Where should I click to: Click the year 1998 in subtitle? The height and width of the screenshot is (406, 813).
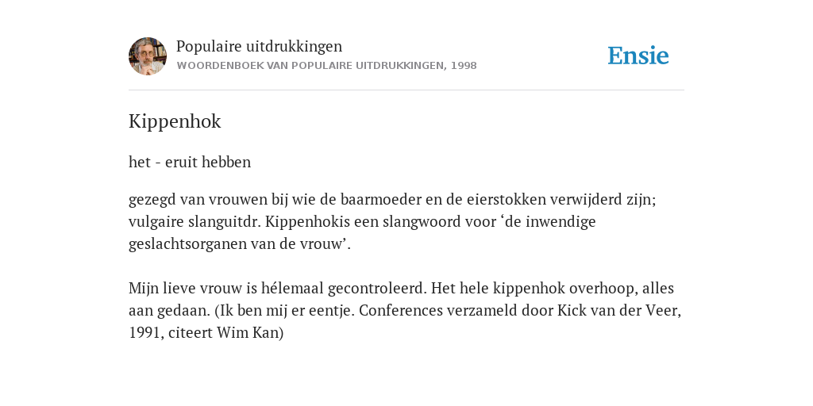click(464, 66)
